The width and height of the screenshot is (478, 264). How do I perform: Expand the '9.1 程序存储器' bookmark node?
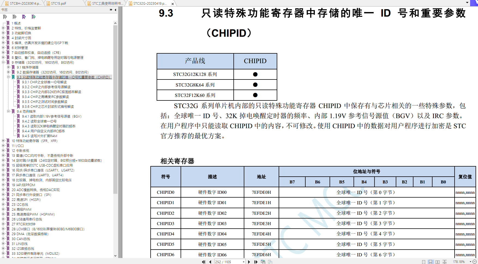(8, 67)
